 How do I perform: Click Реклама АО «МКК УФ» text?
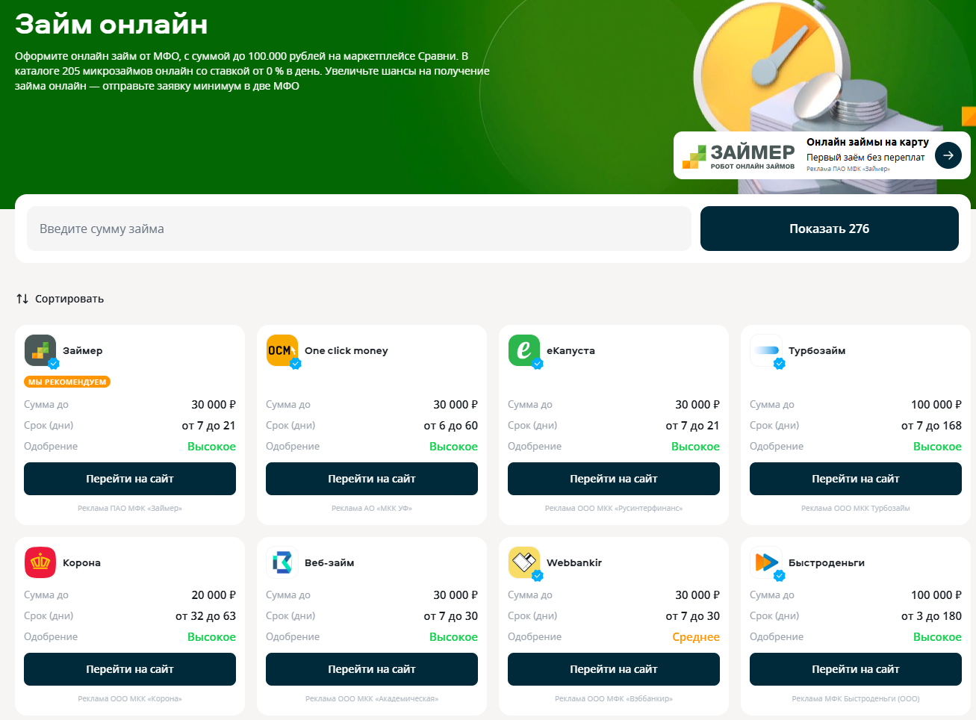pos(372,509)
